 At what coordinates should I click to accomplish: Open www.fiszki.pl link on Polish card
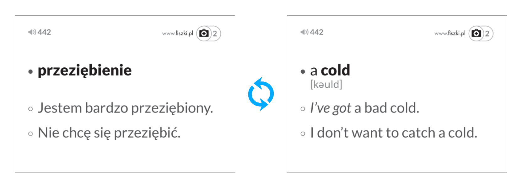tap(177, 33)
